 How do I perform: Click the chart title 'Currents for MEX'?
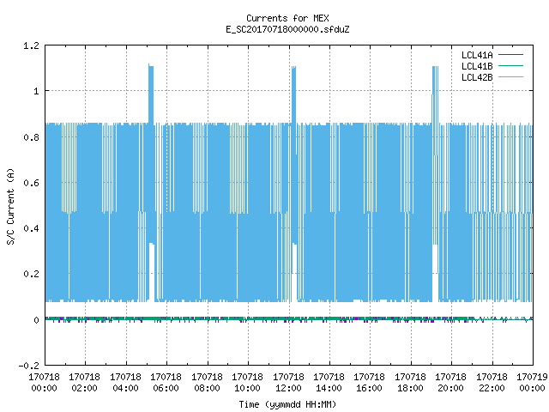pos(287,18)
